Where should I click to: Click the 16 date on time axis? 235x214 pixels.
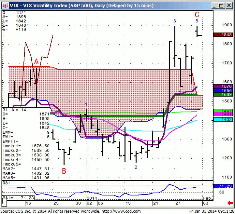coord(28,203)
